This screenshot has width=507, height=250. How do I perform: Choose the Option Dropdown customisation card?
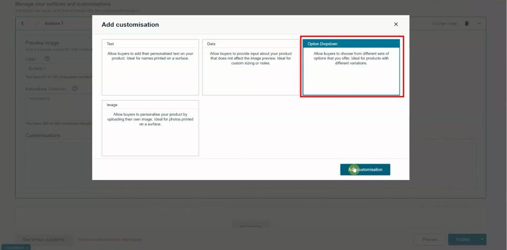pyautogui.click(x=351, y=67)
